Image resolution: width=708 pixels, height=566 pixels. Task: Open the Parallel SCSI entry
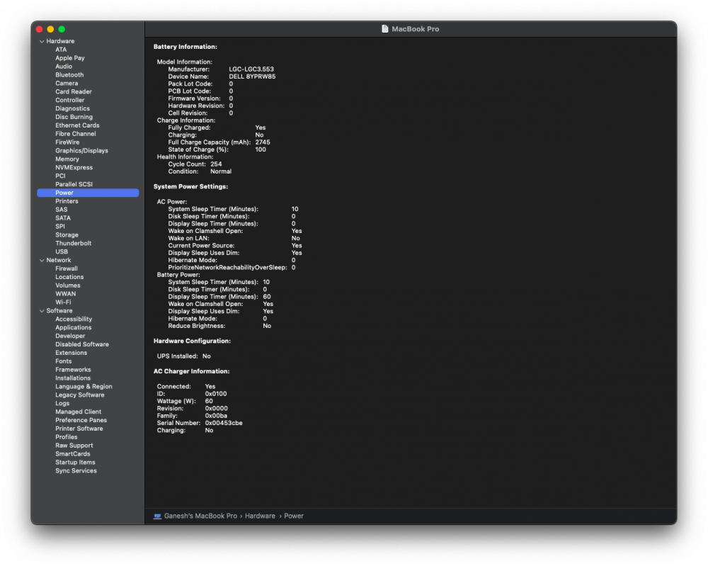click(74, 184)
